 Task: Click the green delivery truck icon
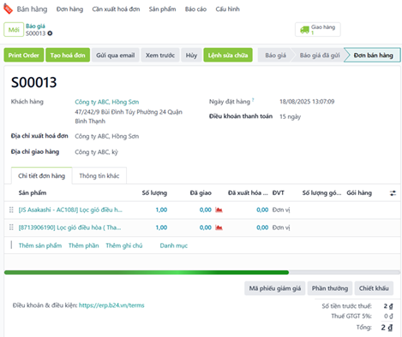pyautogui.click(x=304, y=30)
